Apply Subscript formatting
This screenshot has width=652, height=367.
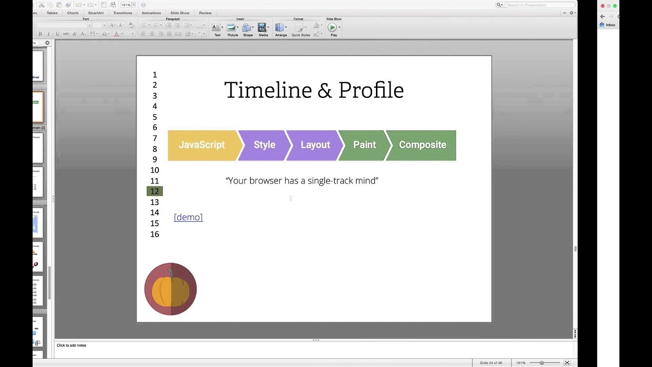(x=83, y=34)
